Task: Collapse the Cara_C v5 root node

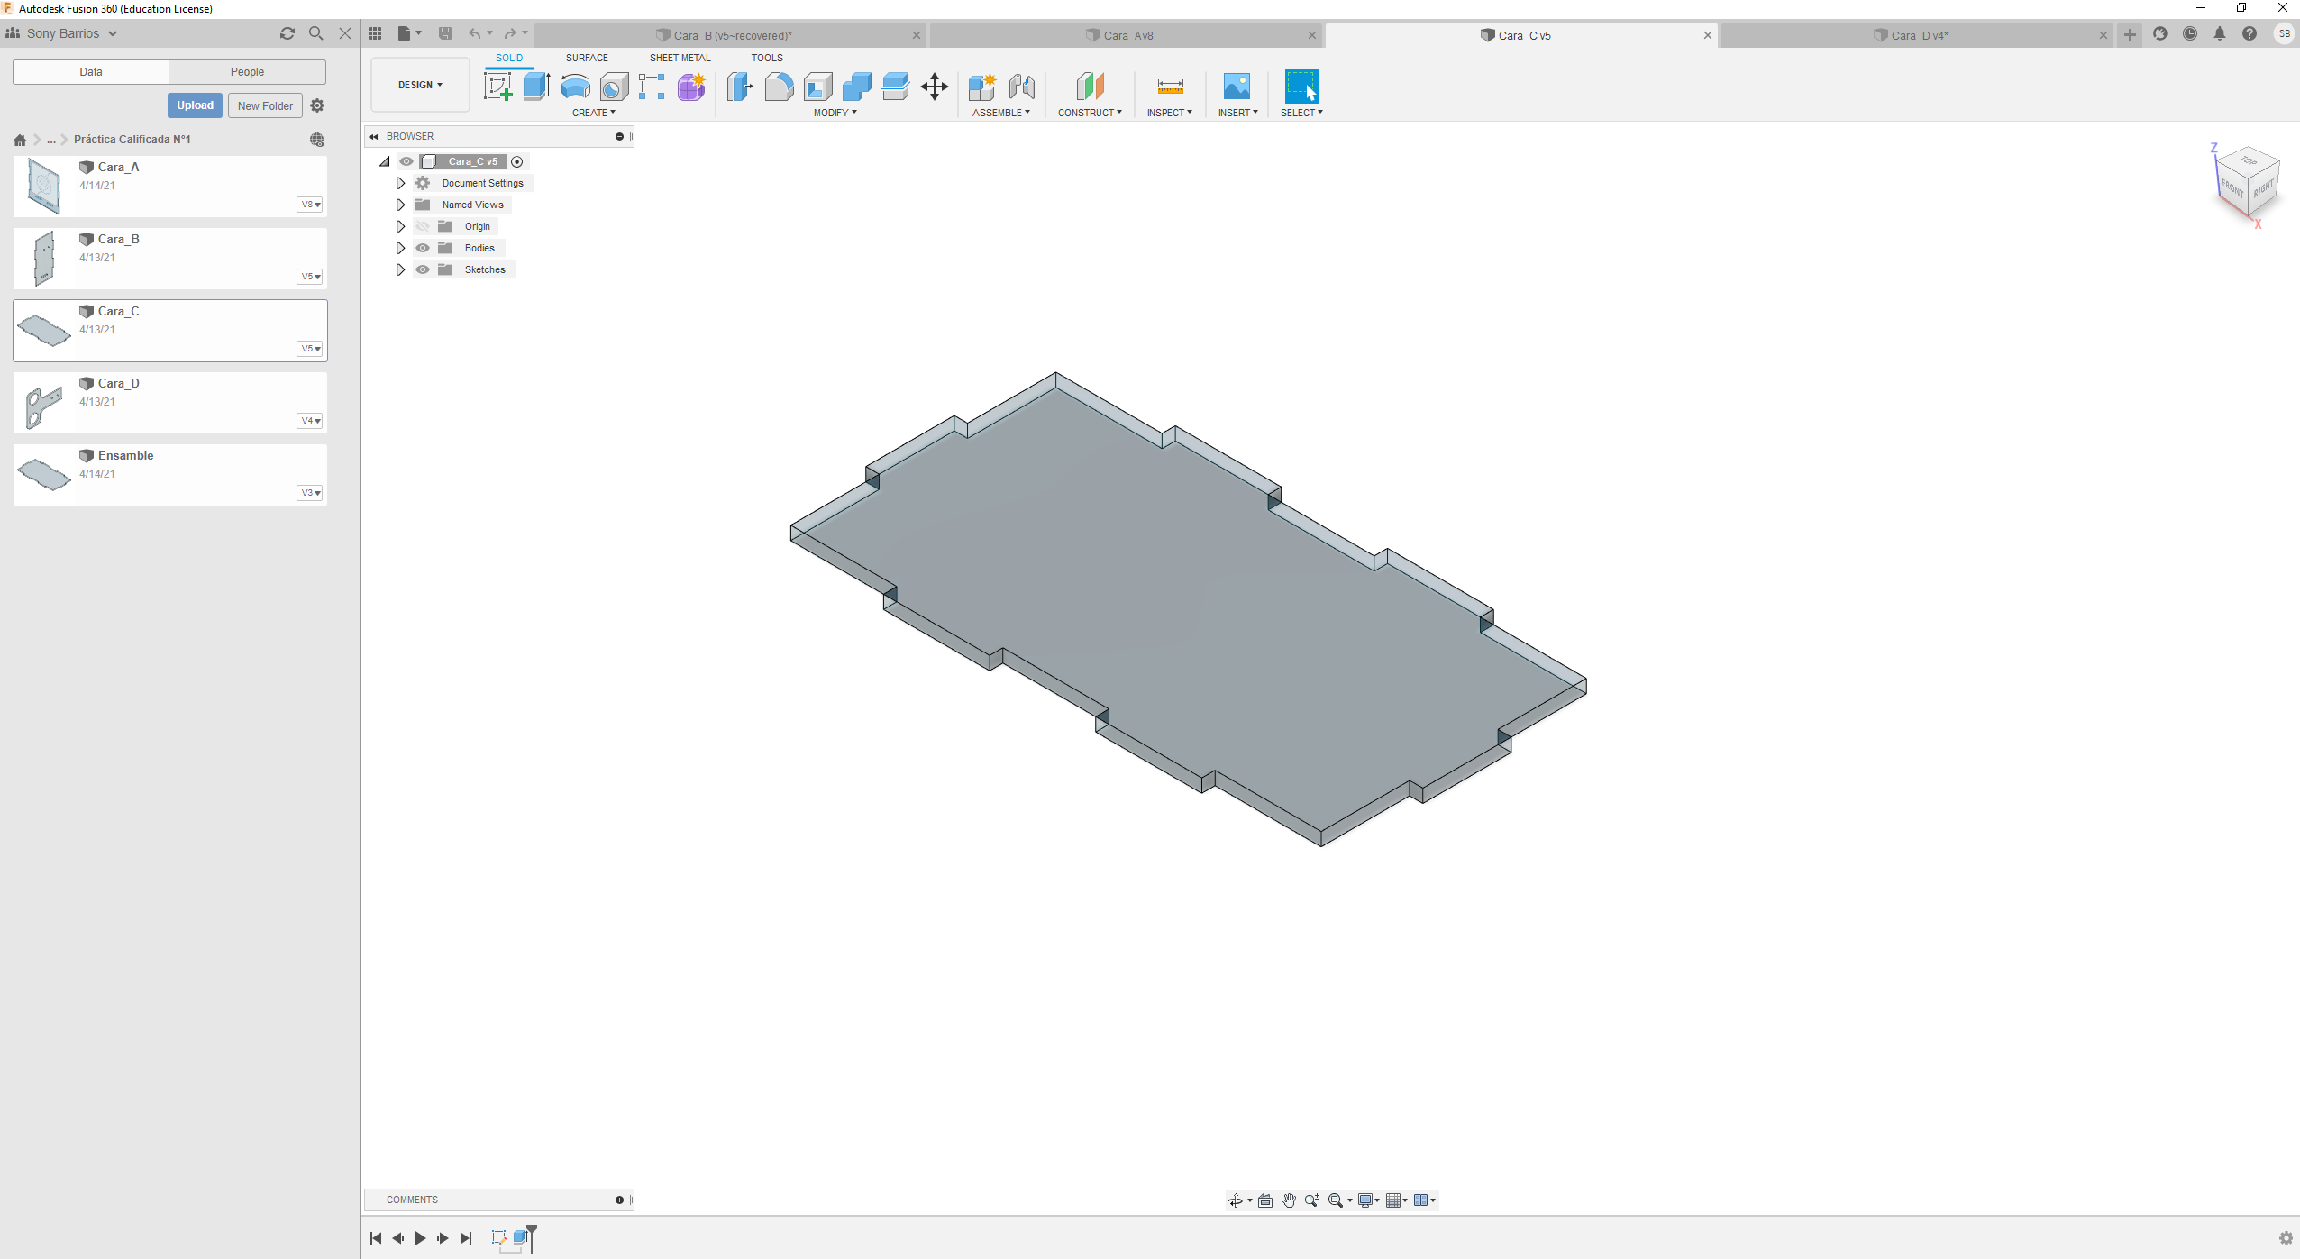Action: (x=385, y=161)
